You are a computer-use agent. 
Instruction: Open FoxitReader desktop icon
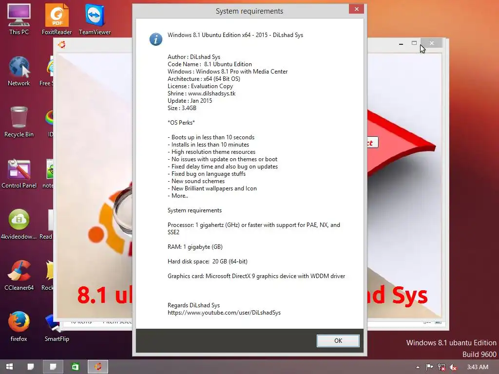57,19
